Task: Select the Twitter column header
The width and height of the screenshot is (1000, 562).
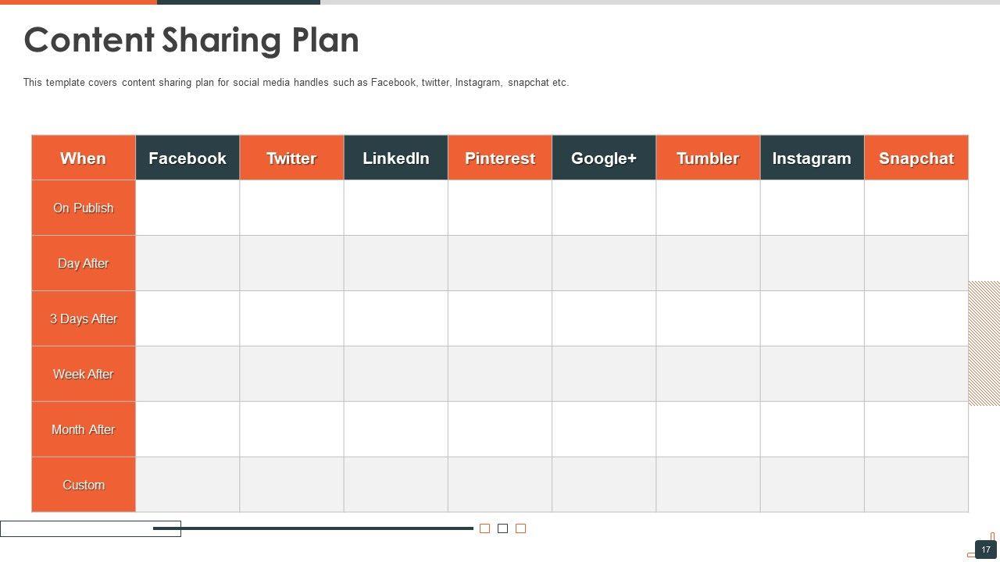Action: coord(291,158)
